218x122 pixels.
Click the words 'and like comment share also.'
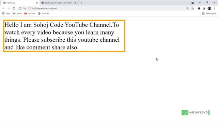[x=42, y=47]
